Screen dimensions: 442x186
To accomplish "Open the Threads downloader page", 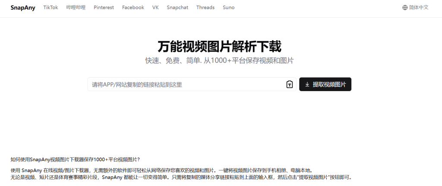I will click(205, 8).
